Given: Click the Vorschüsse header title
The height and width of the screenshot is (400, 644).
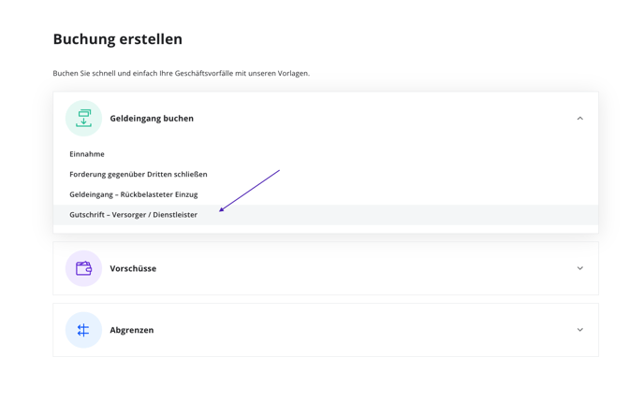Looking at the screenshot, I should (133, 268).
